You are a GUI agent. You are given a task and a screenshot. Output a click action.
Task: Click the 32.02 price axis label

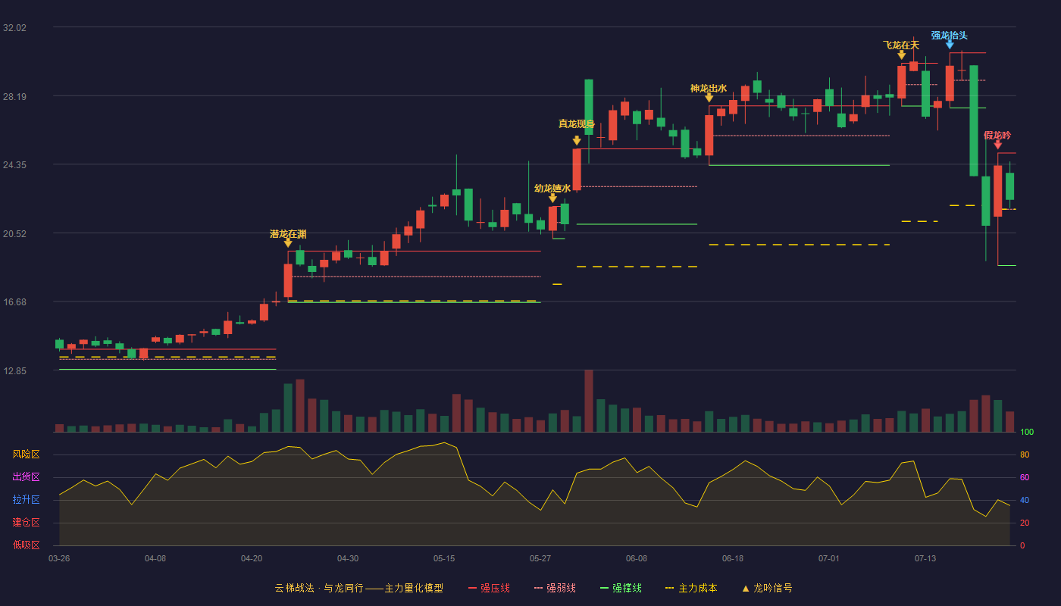pos(14,27)
